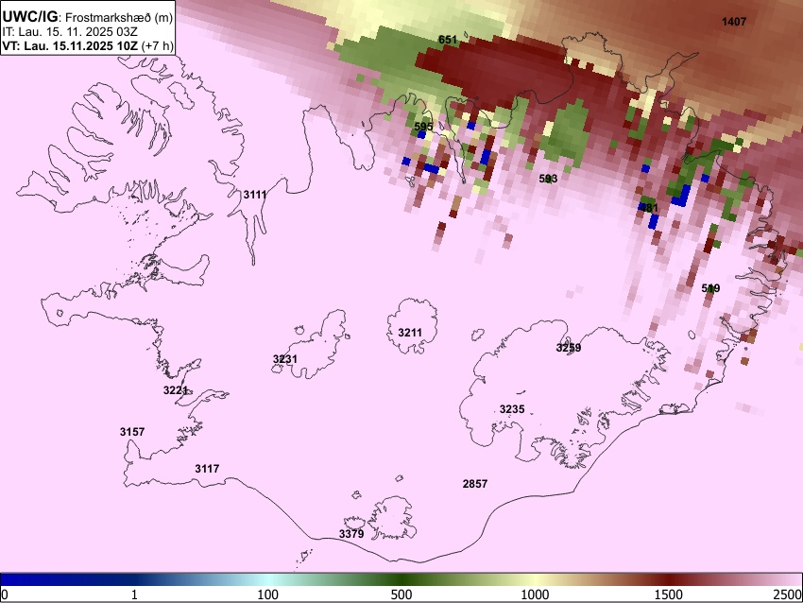Click the IT: Lau. 15. 11. 2025 03Z line

pos(69,32)
